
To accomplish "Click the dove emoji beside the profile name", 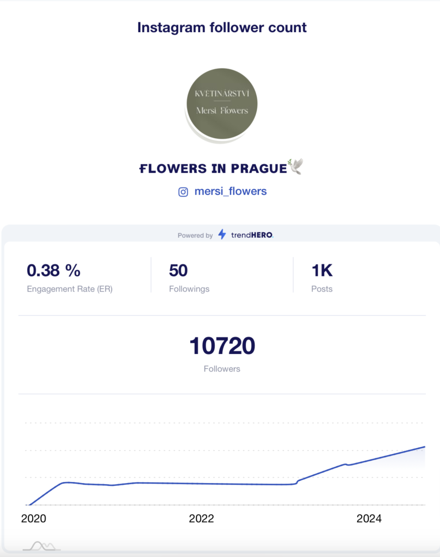I will click(295, 167).
